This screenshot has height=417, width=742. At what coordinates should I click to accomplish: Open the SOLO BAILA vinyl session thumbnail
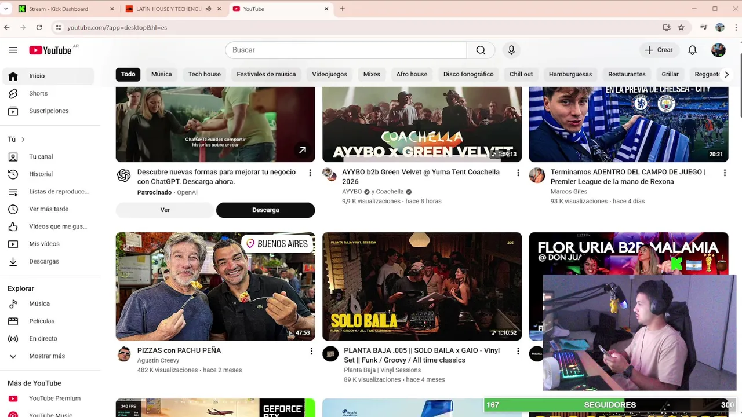coord(422,286)
